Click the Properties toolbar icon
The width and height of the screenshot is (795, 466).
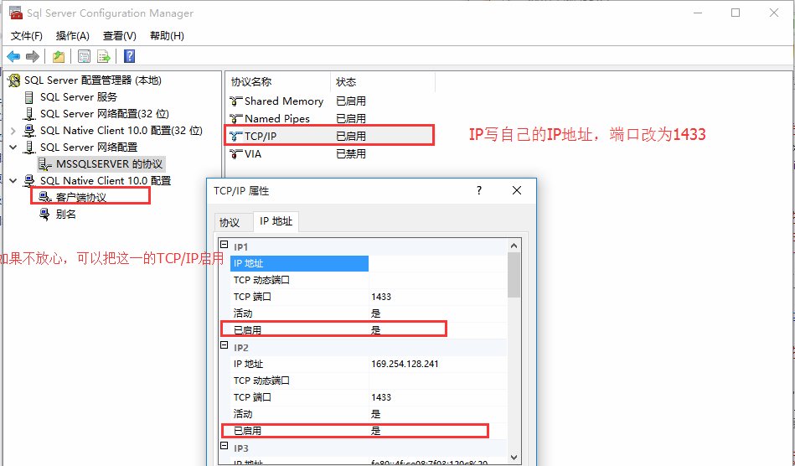[x=84, y=56]
